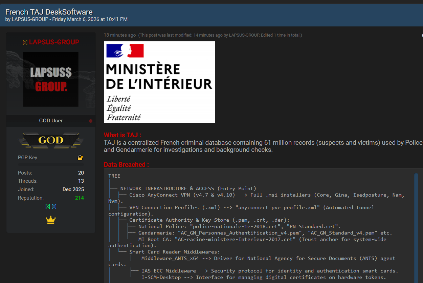Click inside the TREE code block text

[x=237, y=220]
